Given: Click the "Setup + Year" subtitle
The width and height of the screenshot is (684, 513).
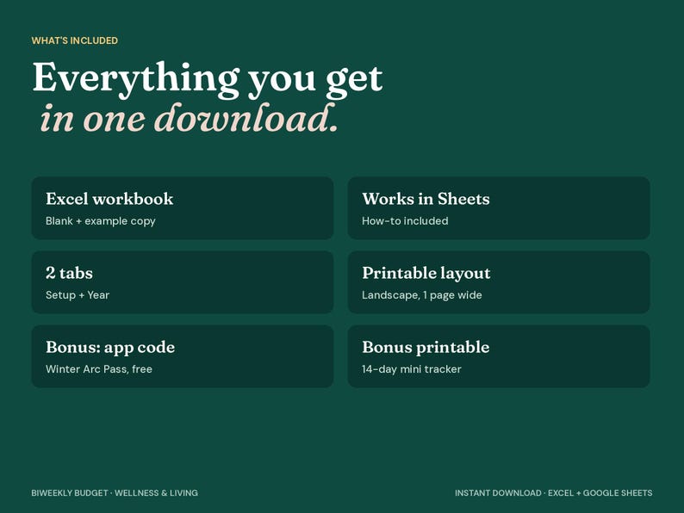Looking at the screenshot, I should click(x=78, y=295).
